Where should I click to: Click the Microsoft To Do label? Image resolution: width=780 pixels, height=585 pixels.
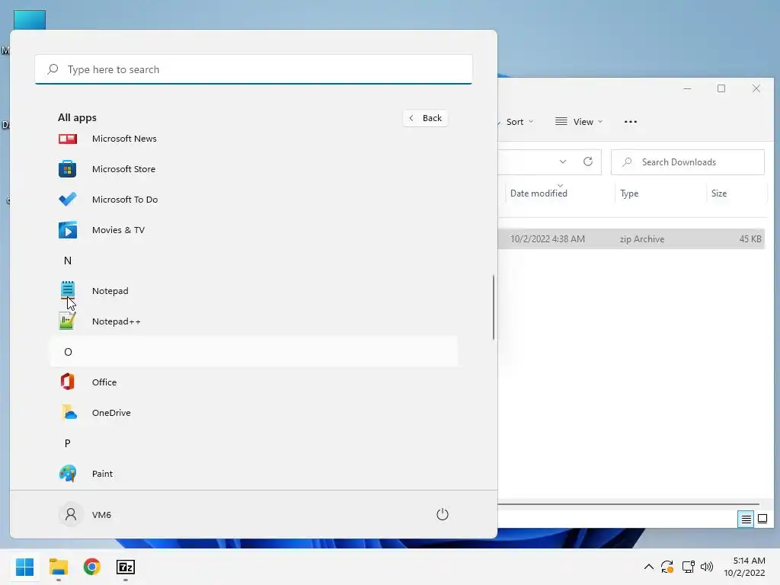coord(125,200)
